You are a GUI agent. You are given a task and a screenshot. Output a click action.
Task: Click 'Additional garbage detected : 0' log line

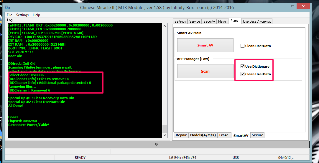click(x=50, y=83)
